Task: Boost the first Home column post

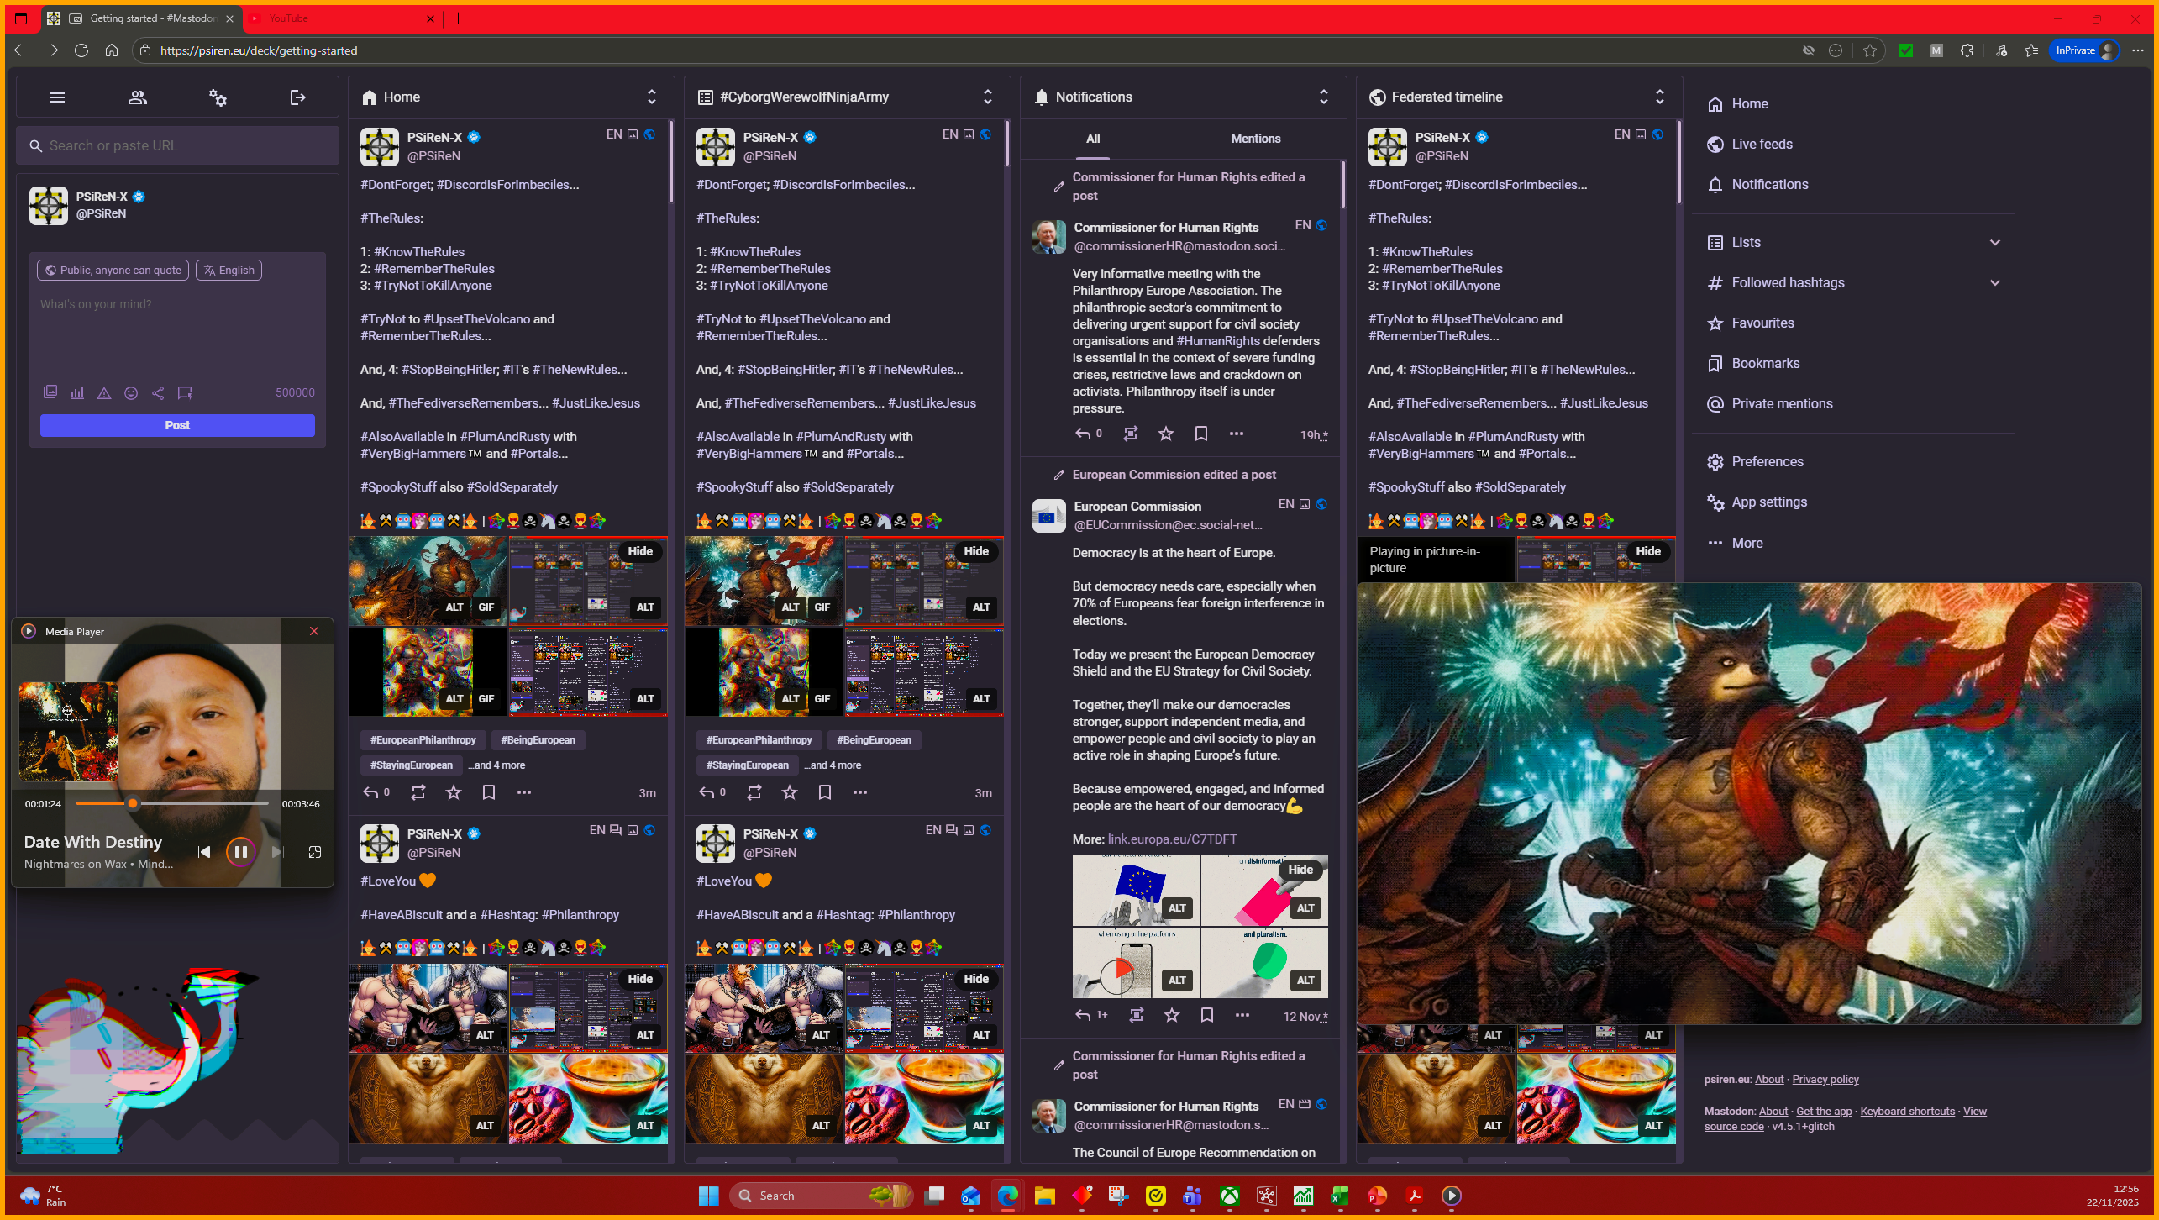Action: 418,792
